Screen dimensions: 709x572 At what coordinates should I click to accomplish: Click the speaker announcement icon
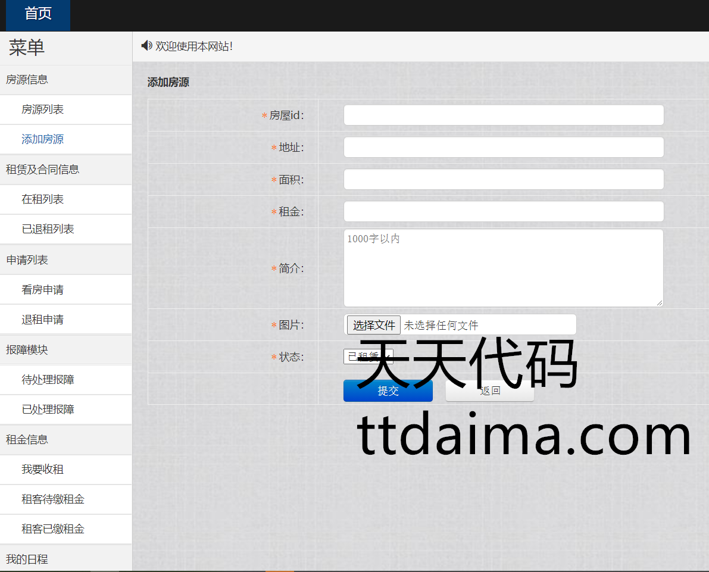click(x=146, y=46)
